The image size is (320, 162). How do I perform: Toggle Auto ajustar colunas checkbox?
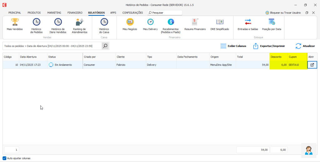(4, 158)
